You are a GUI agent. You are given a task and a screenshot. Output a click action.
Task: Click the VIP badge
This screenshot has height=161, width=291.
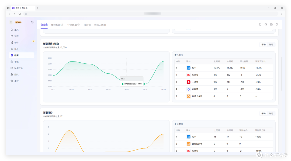[18, 22]
